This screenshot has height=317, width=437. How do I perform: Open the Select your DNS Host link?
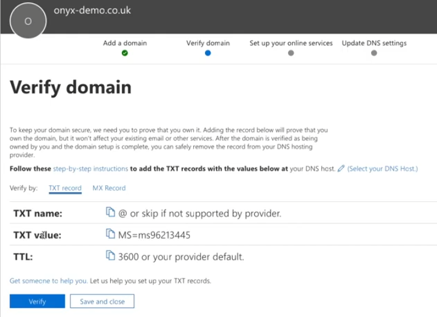pyautogui.click(x=382, y=169)
